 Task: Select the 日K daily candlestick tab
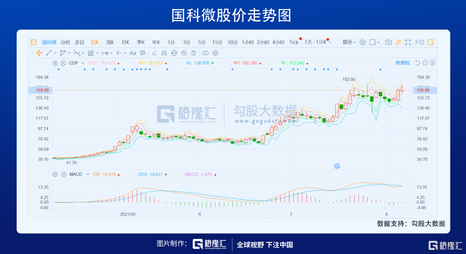pyautogui.click(x=95, y=42)
